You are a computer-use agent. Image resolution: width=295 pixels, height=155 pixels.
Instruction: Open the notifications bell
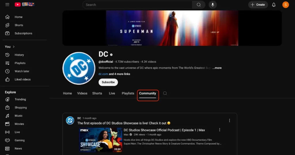pos(274,5)
